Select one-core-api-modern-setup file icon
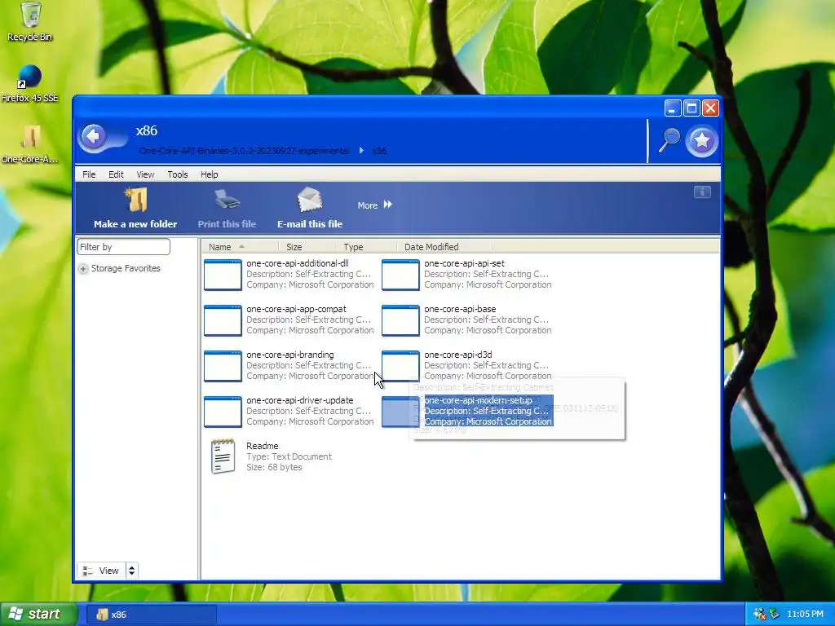This screenshot has height=626, width=835. point(400,412)
